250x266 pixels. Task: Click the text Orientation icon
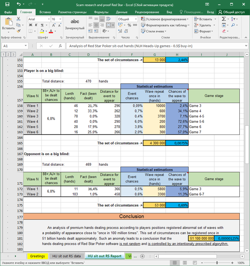click(104, 31)
